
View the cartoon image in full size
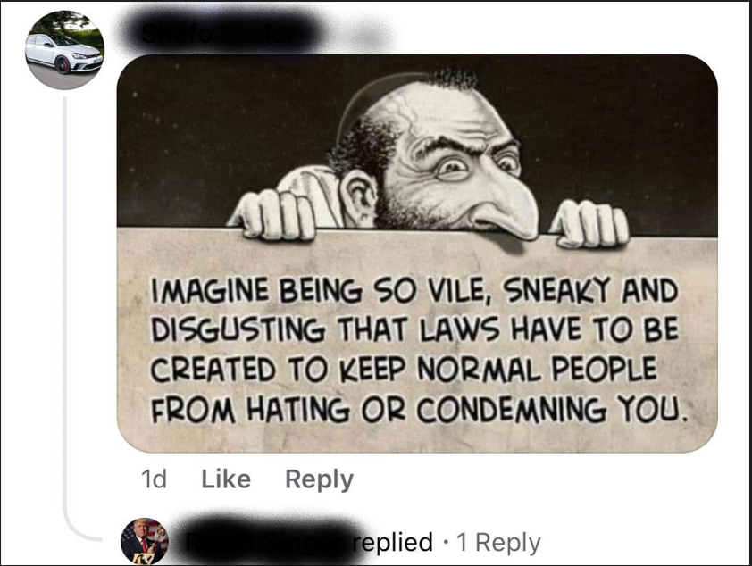coord(417,253)
